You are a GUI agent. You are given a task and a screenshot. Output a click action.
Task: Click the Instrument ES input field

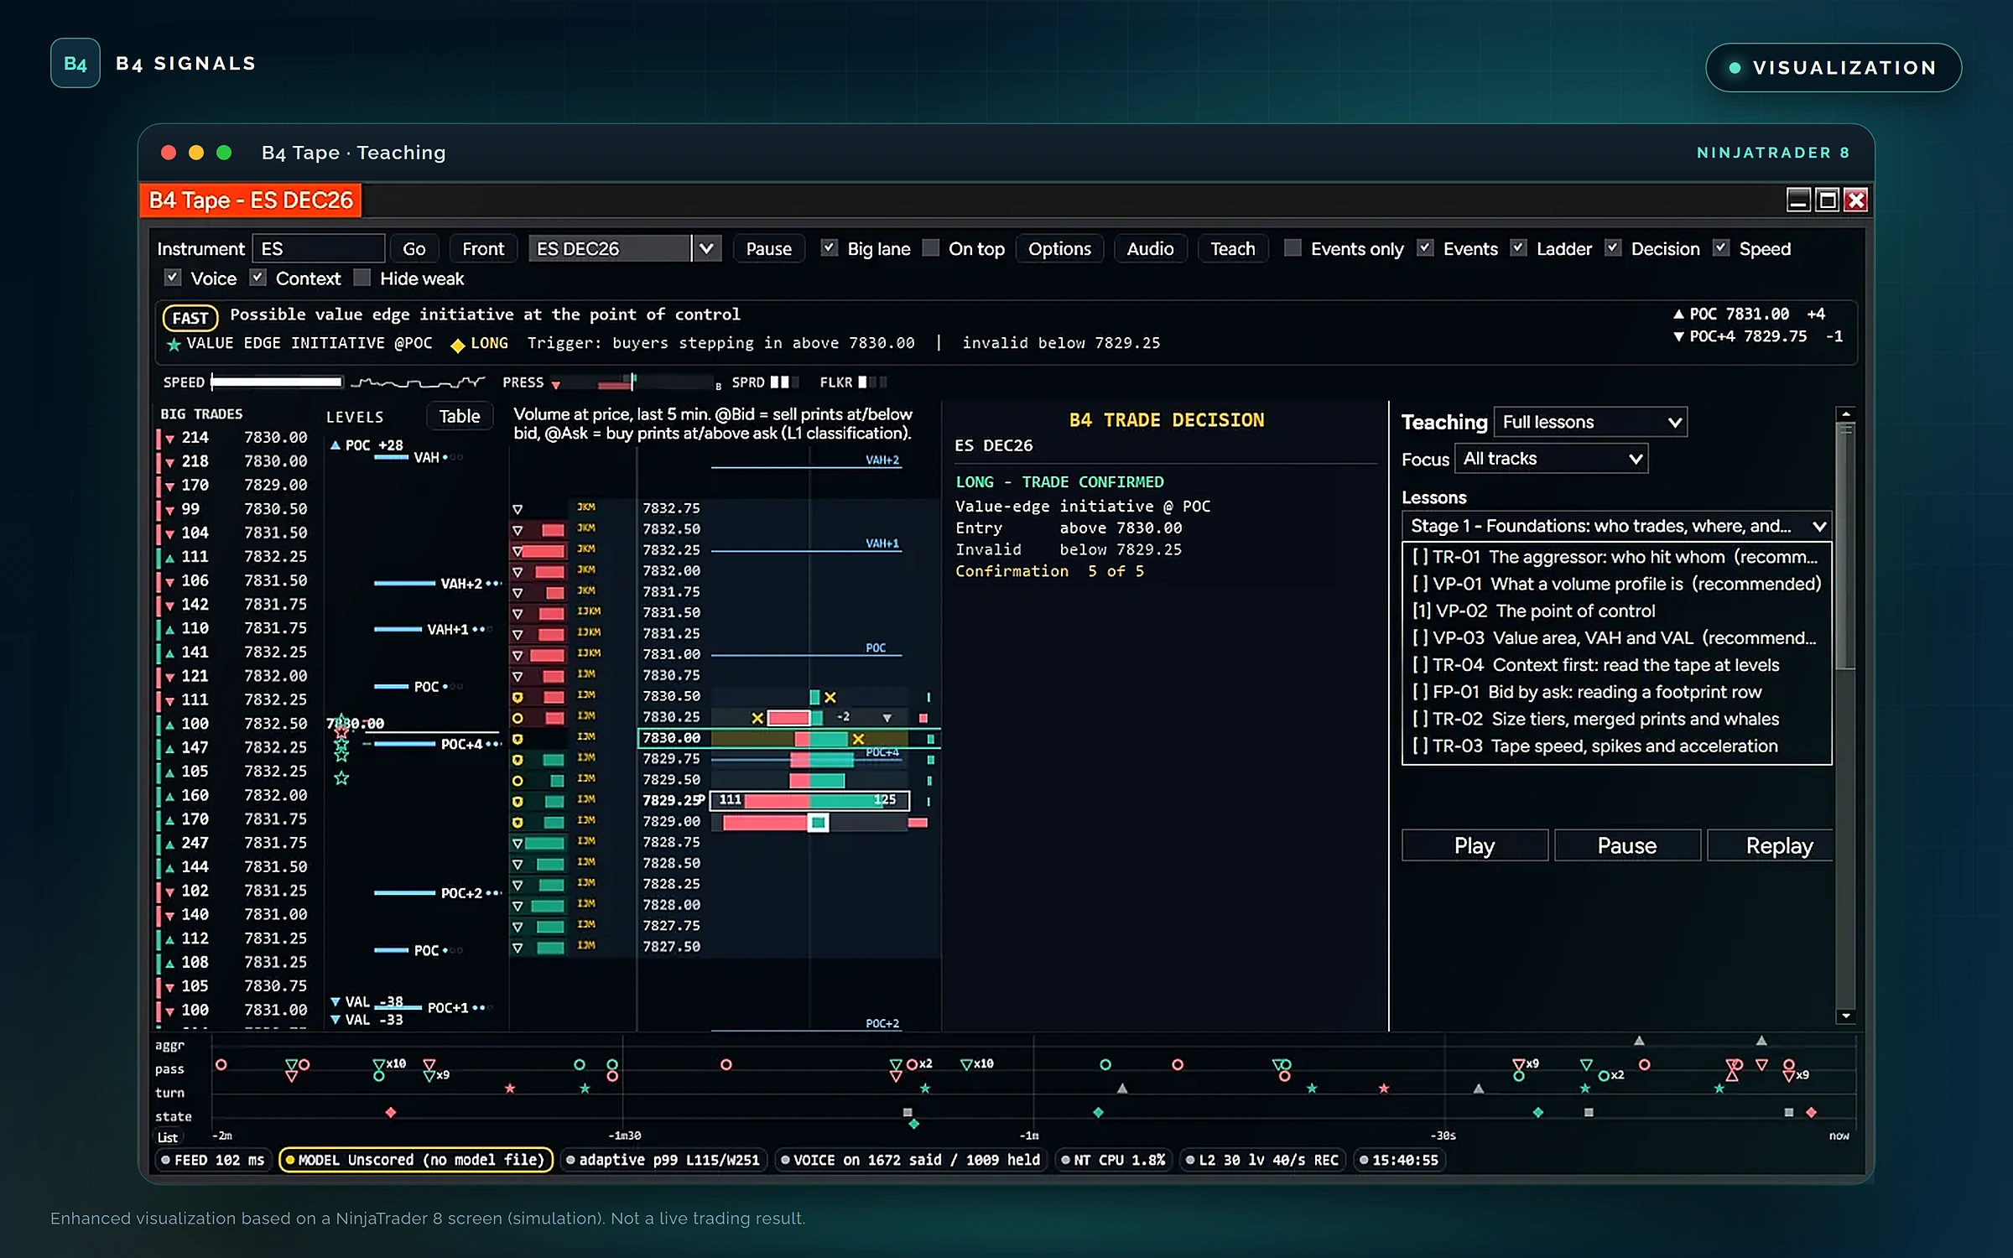click(319, 248)
